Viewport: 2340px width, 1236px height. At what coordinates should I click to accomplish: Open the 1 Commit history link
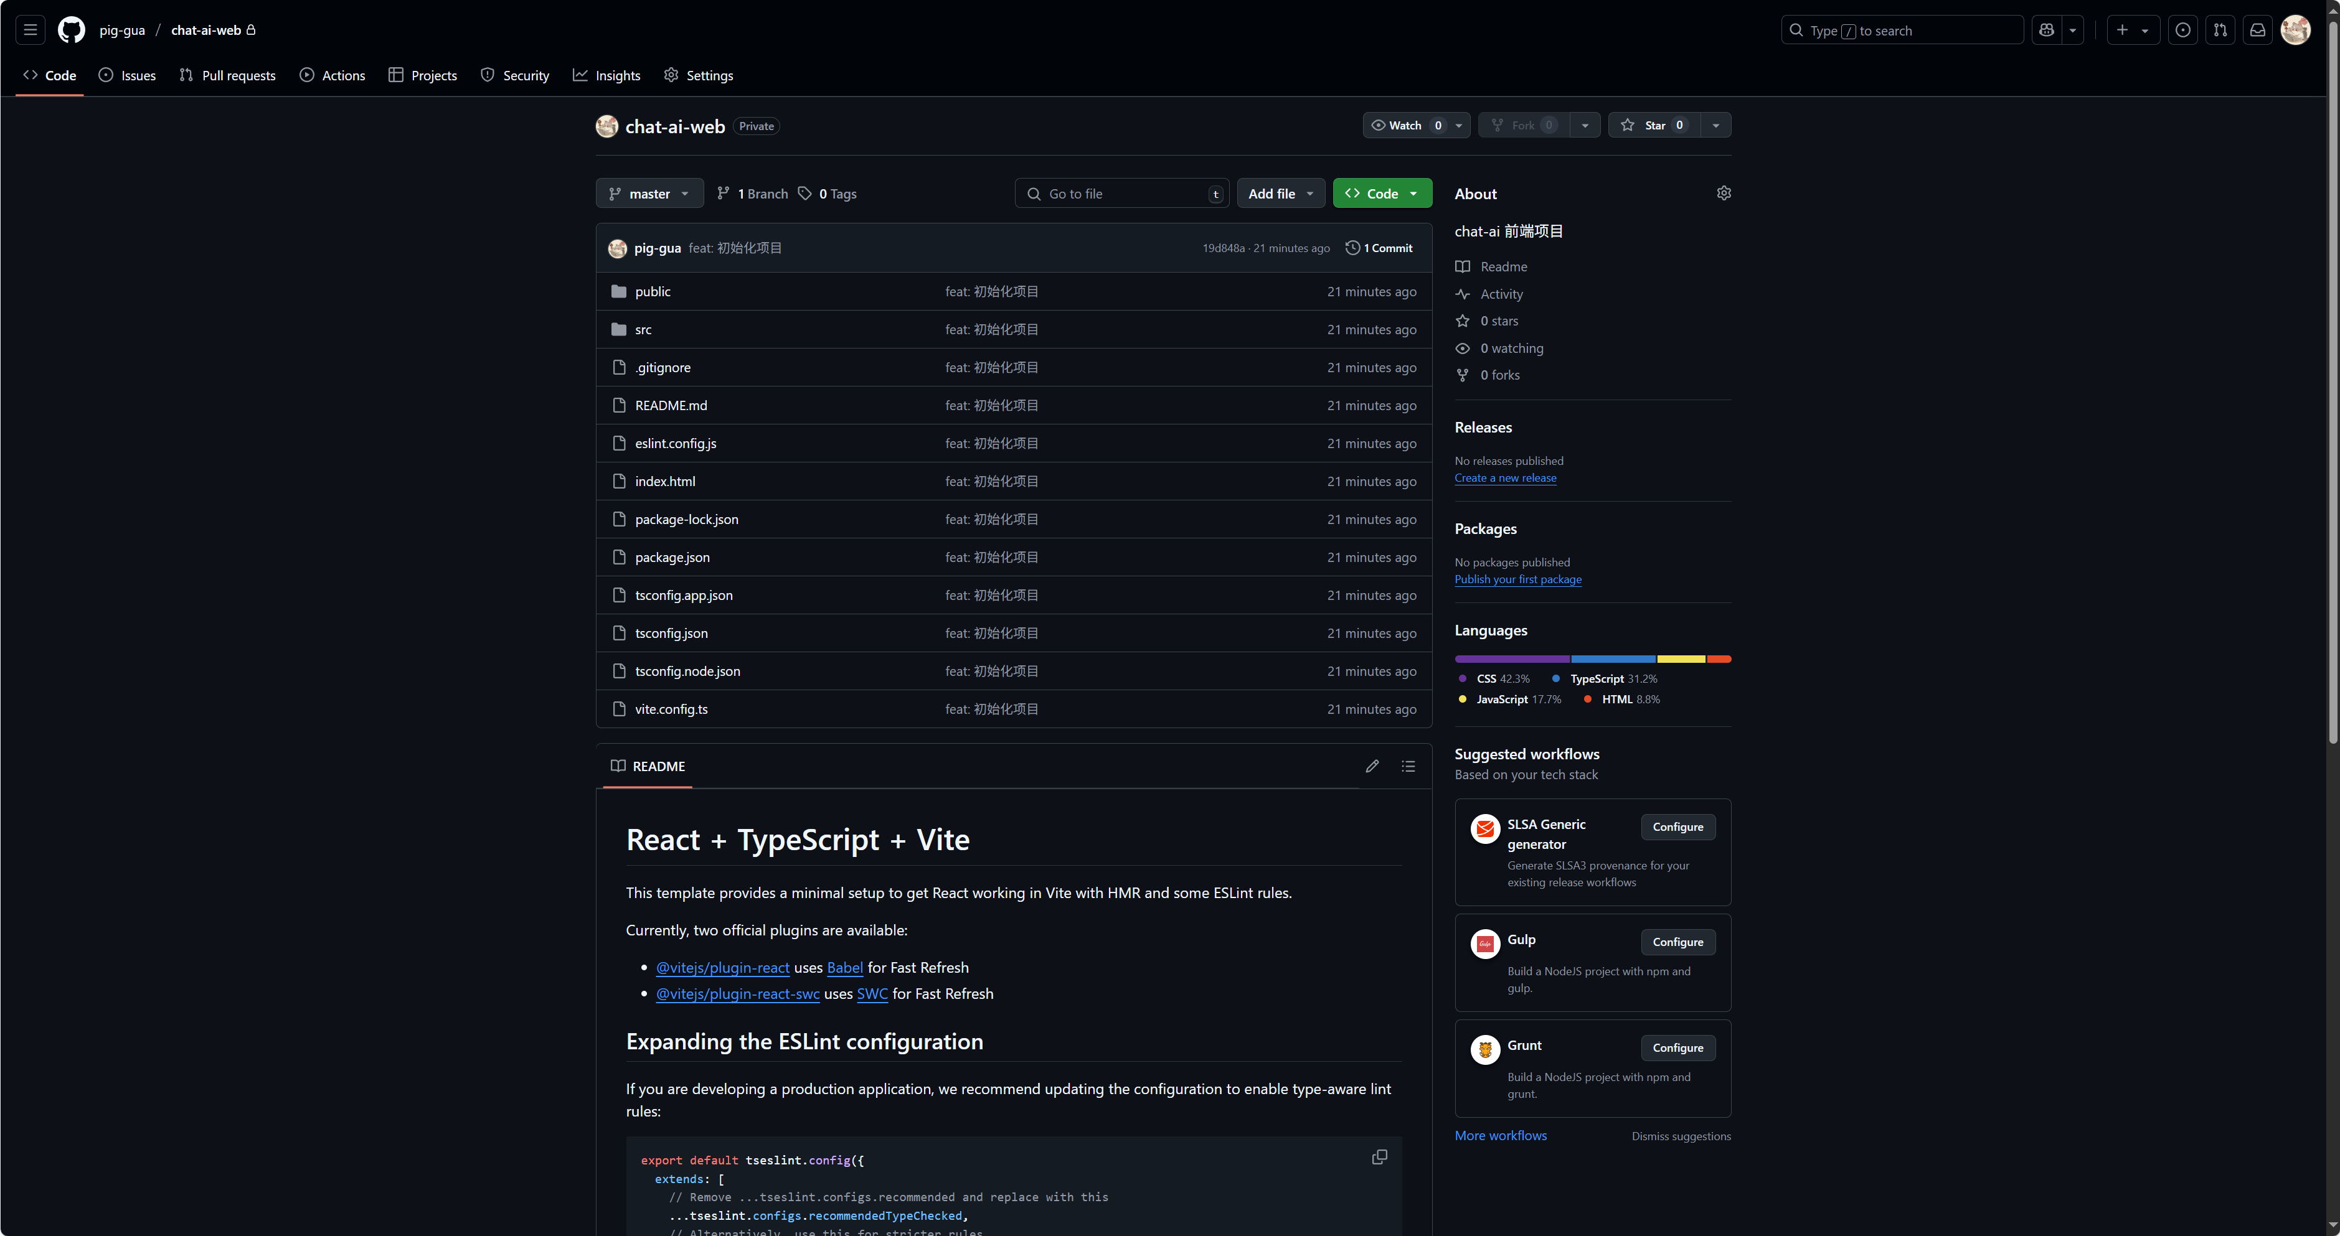coord(1379,248)
